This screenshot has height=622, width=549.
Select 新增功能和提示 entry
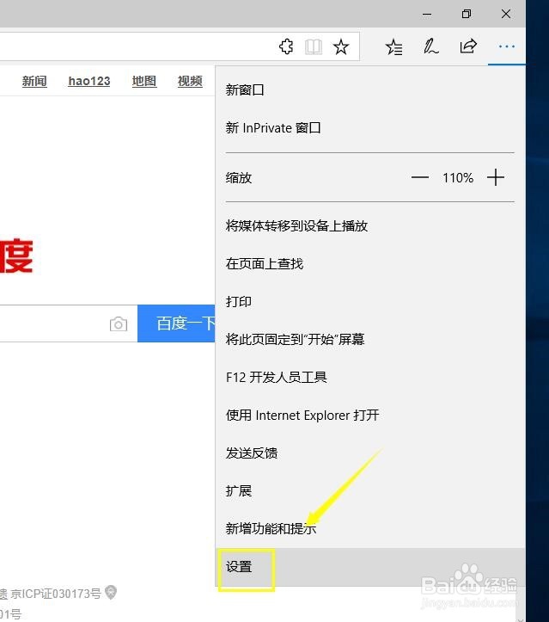pos(370,529)
